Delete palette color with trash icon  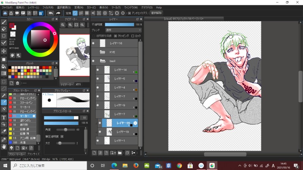pyautogui.click(x=17, y=83)
